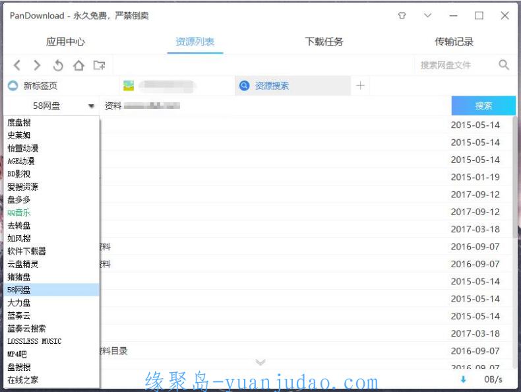Viewport: 521px width, 392px height.
Task: Click the 资料目录 result row
Action: coord(306,351)
